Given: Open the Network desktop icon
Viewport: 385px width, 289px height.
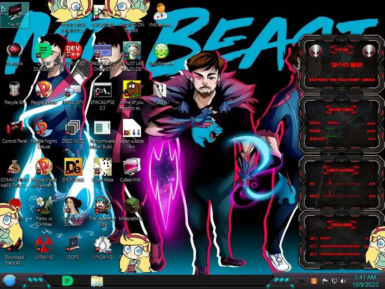Looking at the screenshot, I should (15, 55).
